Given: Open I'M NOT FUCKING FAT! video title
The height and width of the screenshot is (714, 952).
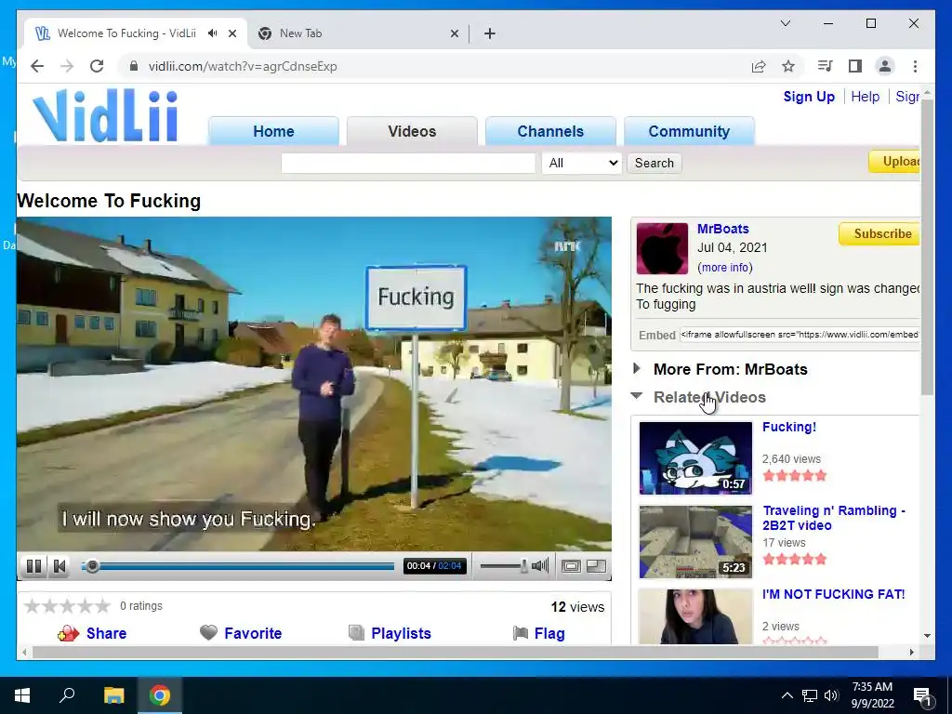Looking at the screenshot, I should point(833,594).
